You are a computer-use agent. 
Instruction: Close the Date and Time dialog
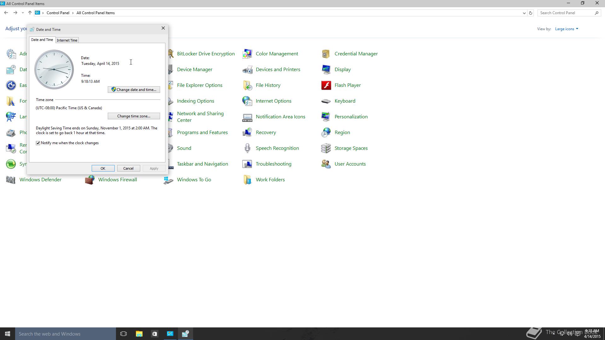click(x=163, y=28)
